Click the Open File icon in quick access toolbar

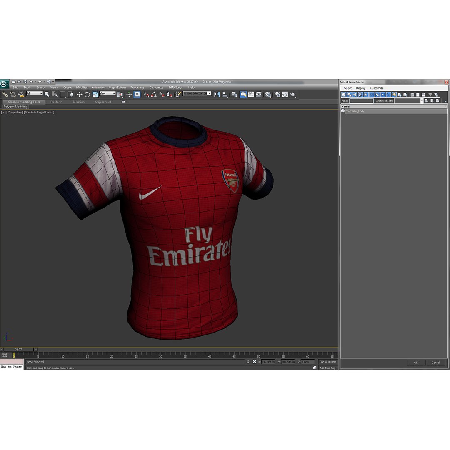(x=19, y=82)
